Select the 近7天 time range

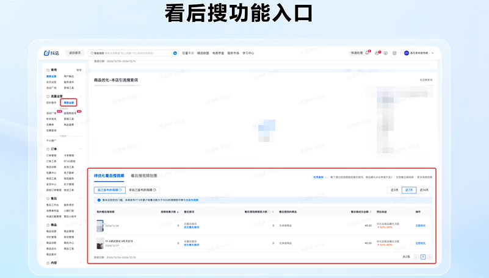tap(409, 190)
